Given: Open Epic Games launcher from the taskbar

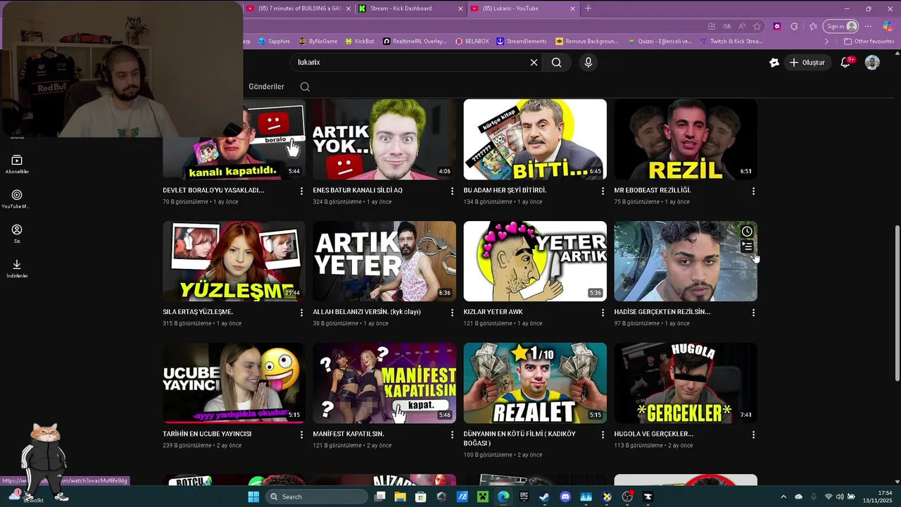Looking at the screenshot, I should 524,496.
